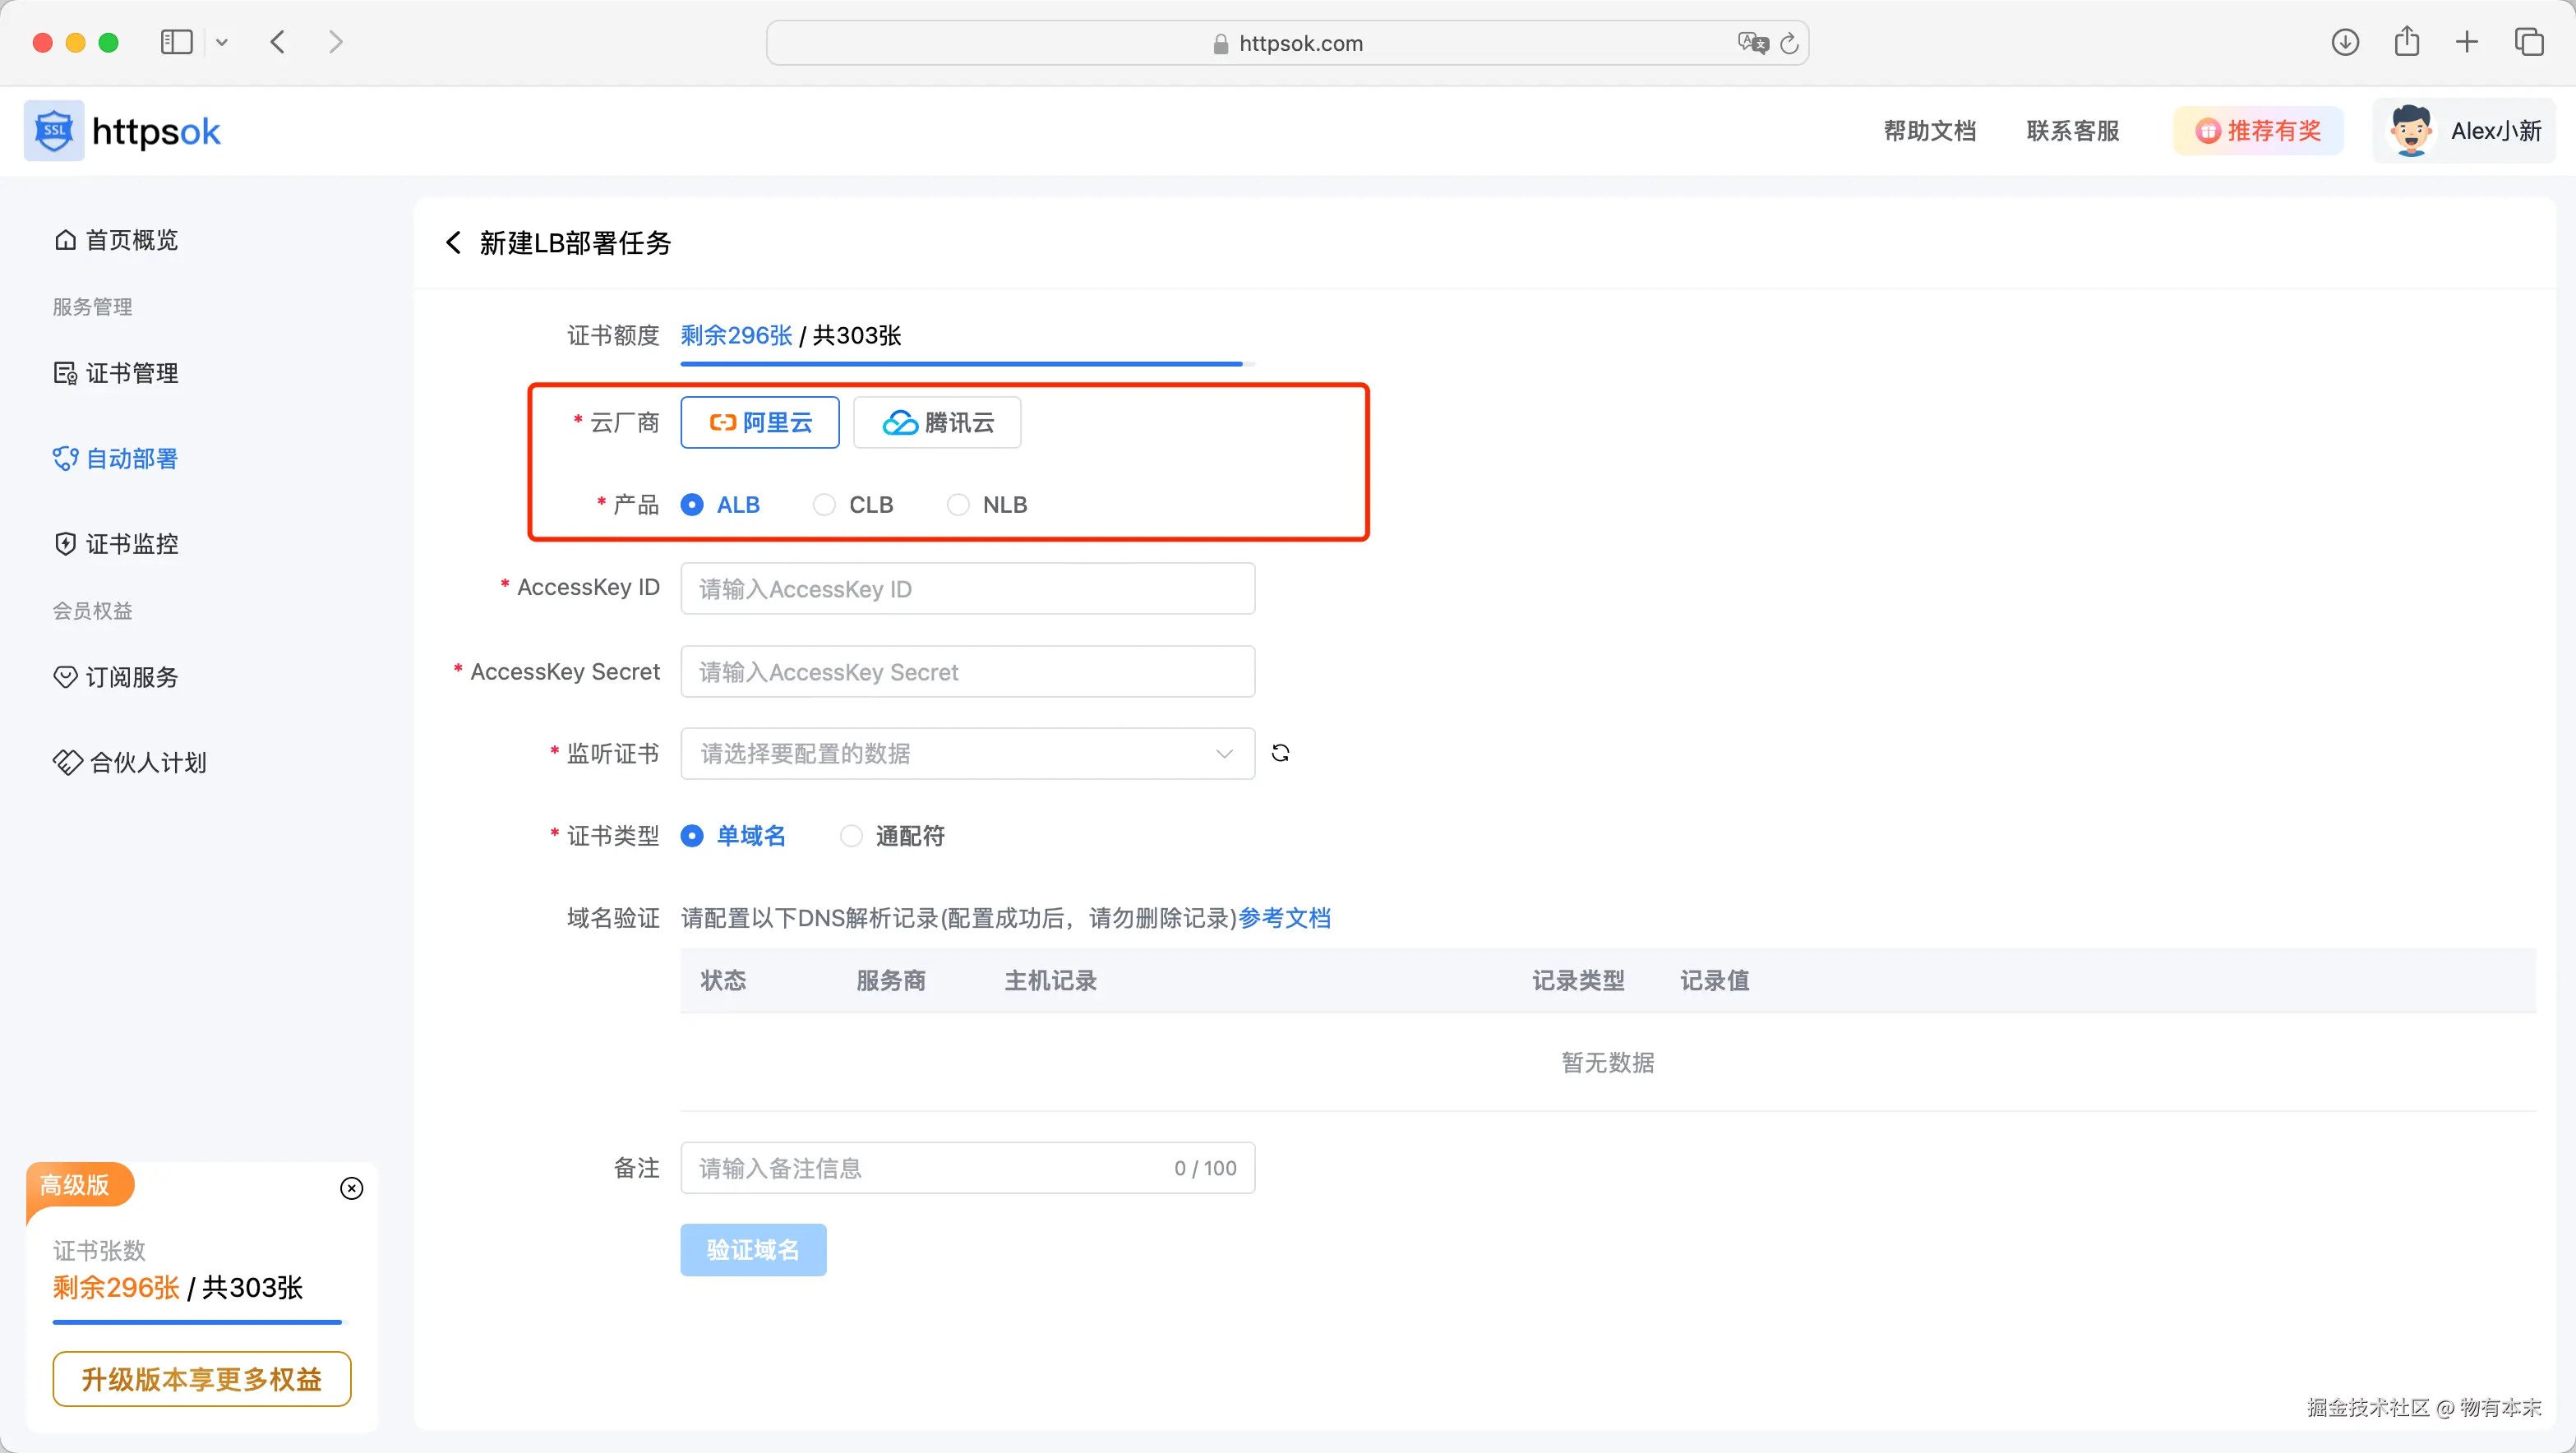The width and height of the screenshot is (2576, 1453).
Task: Open the Safari downloads icon
Action: [x=2345, y=42]
